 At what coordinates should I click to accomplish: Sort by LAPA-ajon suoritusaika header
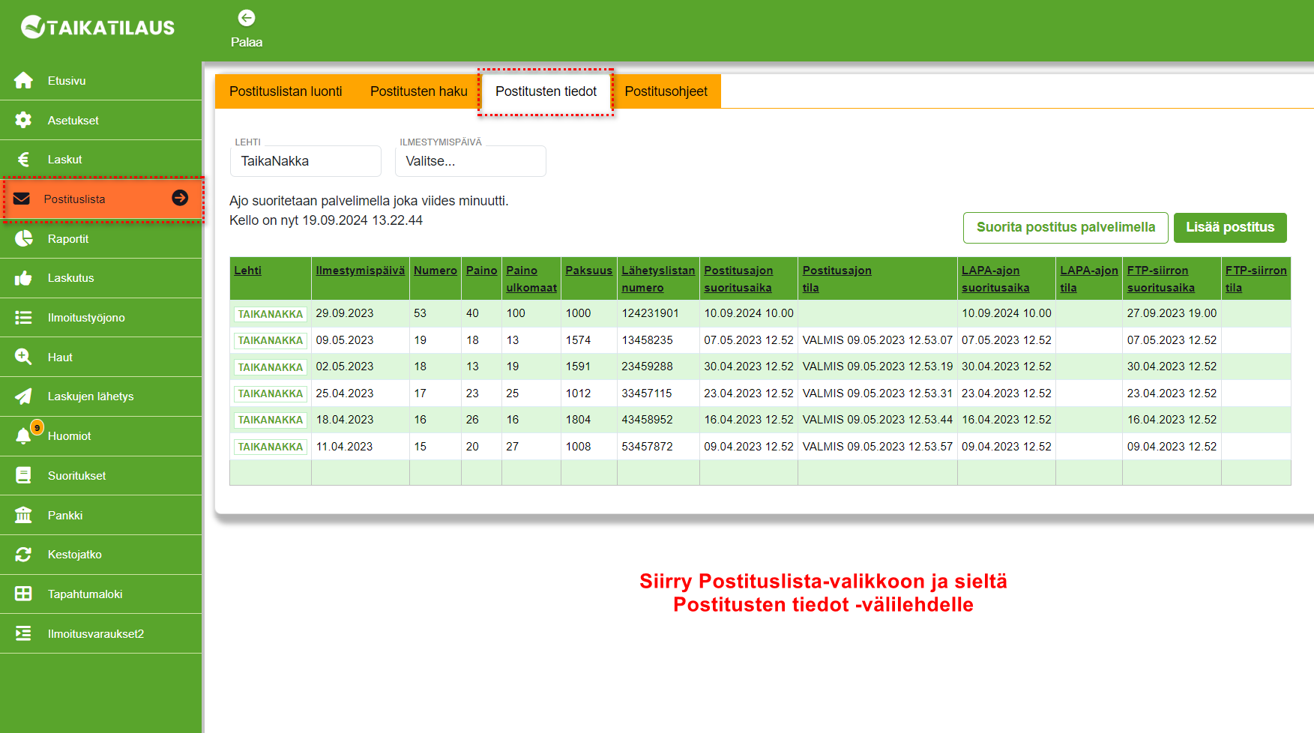pyautogui.click(x=995, y=279)
